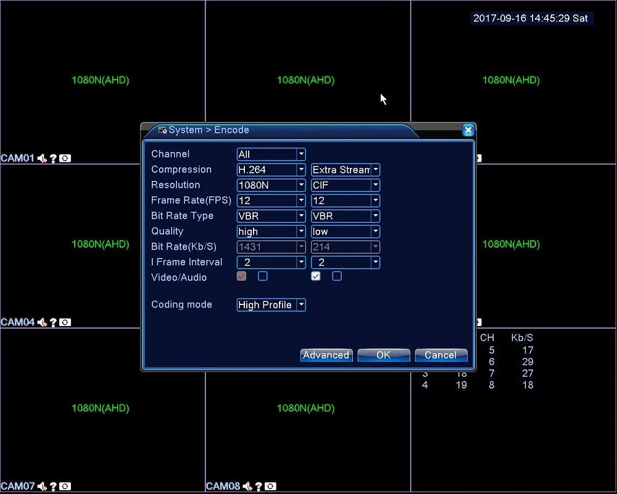
Task: Click the Encode dialog title icon
Action: pos(162,130)
